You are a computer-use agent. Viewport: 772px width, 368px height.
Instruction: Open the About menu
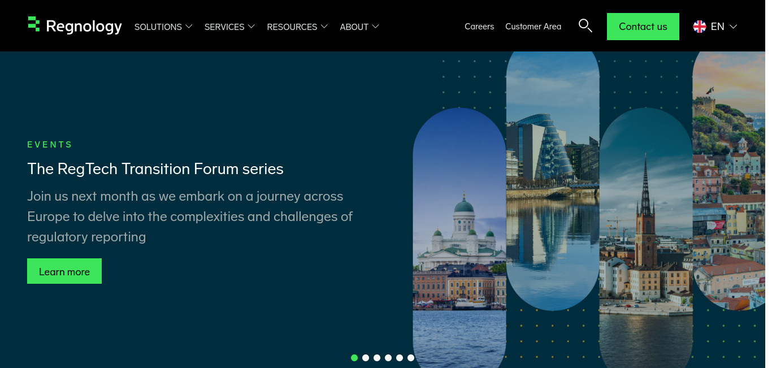(x=359, y=27)
